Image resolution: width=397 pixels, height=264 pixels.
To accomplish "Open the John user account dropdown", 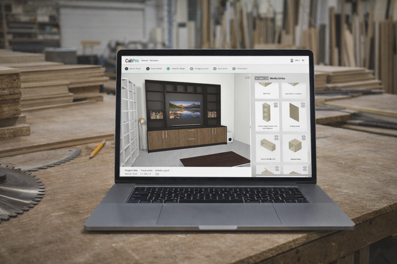I will [297, 61].
